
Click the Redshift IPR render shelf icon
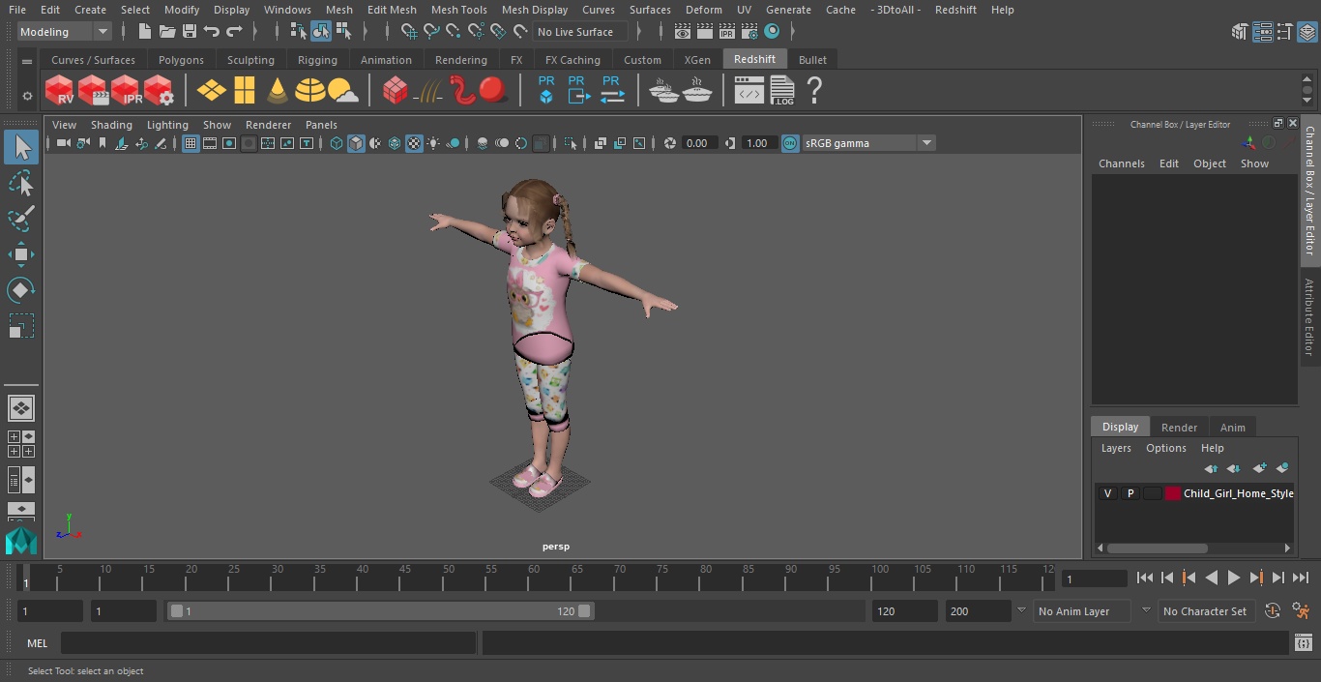[126, 91]
